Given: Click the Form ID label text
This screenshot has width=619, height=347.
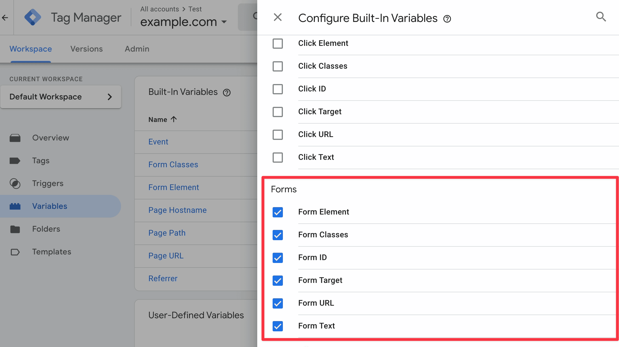Looking at the screenshot, I should click(312, 258).
